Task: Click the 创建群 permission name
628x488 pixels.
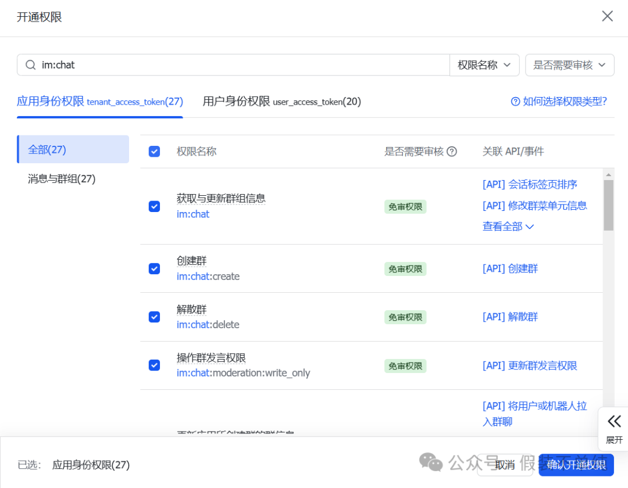Action: [x=191, y=261]
